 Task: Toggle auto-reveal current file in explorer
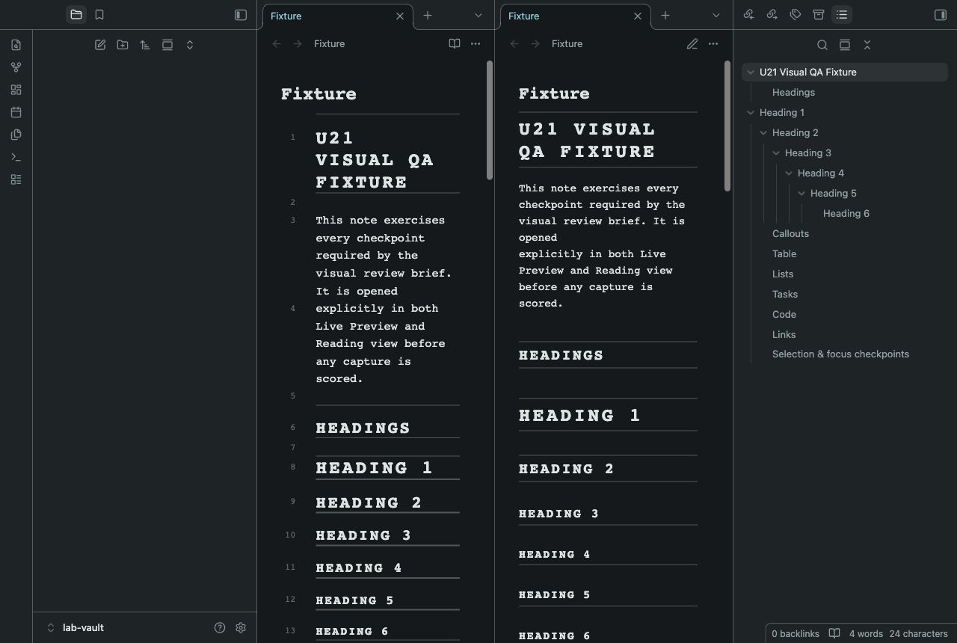pyautogui.click(x=167, y=45)
